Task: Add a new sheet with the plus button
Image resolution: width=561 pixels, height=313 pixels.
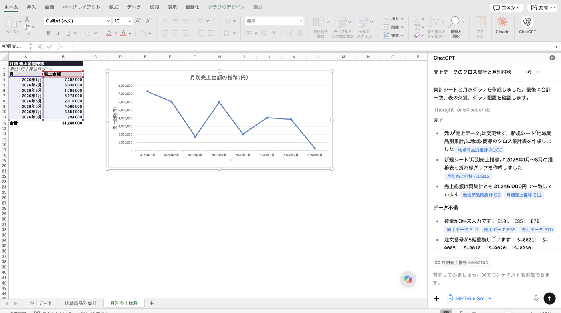Action: point(152,303)
